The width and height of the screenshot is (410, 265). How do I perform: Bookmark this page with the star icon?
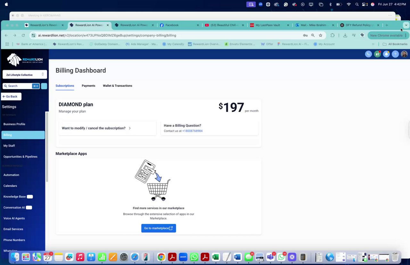pos(321,35)
